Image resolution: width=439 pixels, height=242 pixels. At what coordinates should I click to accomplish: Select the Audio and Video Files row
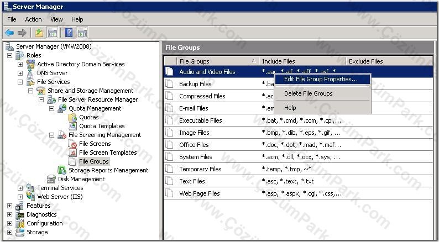[x=298, y=72]
